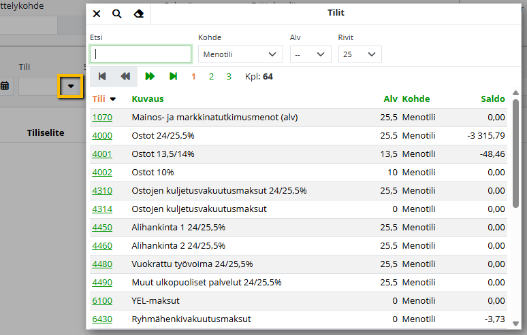Sort by the Tili column header

99,99
